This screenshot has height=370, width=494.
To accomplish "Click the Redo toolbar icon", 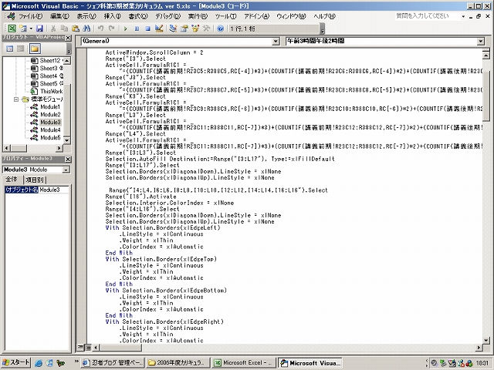I will click(111, 29).
